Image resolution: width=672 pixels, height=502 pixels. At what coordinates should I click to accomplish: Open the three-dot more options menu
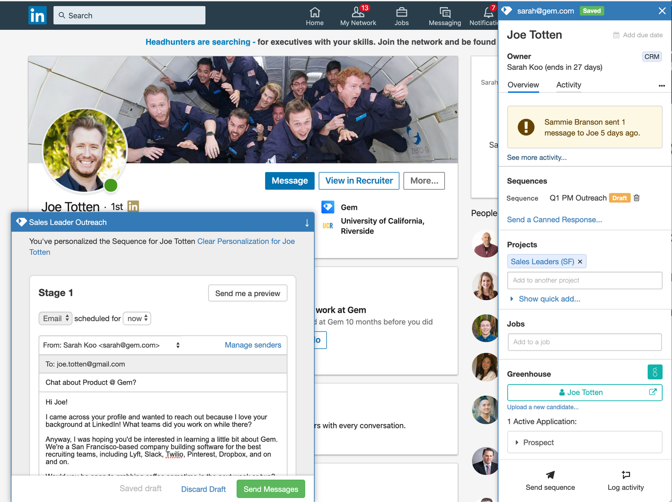661,86
